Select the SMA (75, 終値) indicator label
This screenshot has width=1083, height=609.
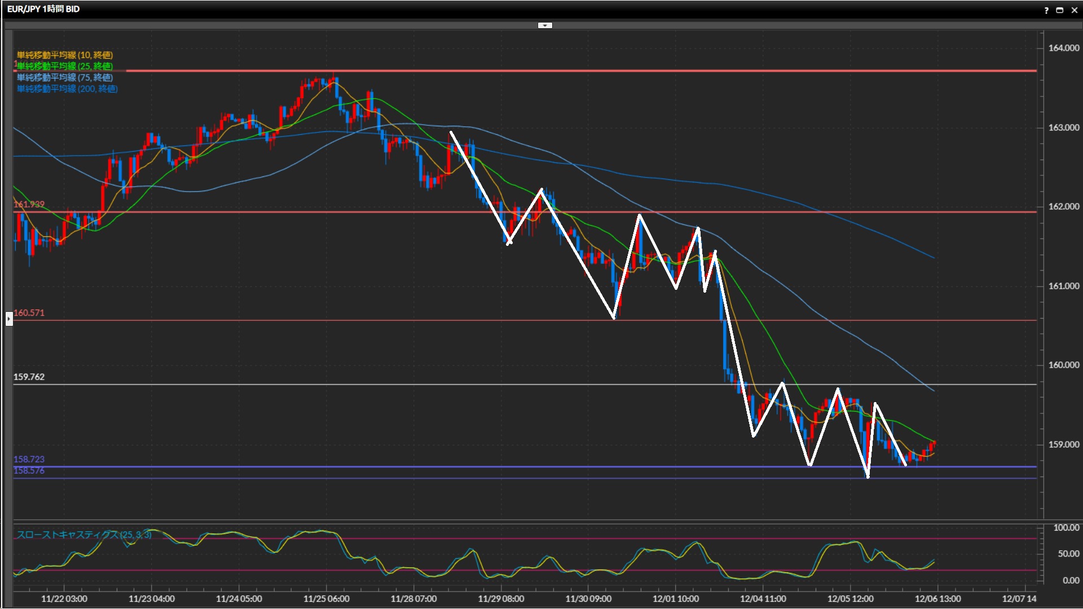[x=65, y=77]
